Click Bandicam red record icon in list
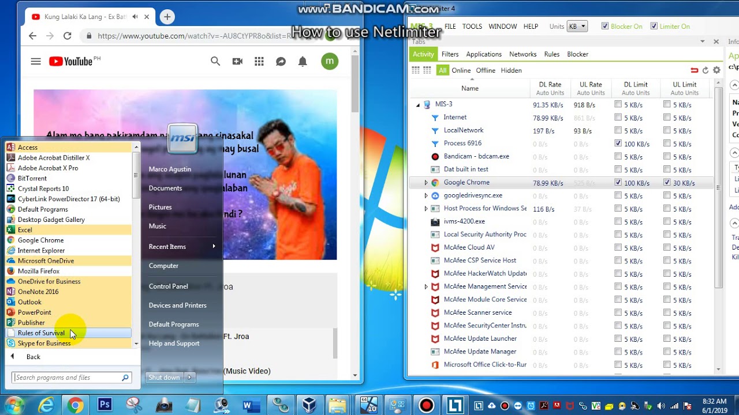The image size is (739, 415). click(435, 156)
